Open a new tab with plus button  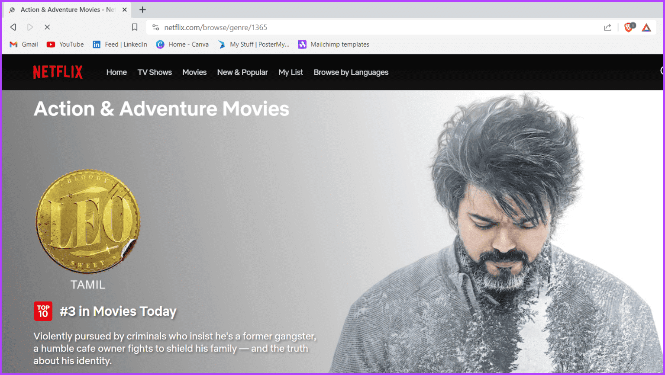point(142,10)
